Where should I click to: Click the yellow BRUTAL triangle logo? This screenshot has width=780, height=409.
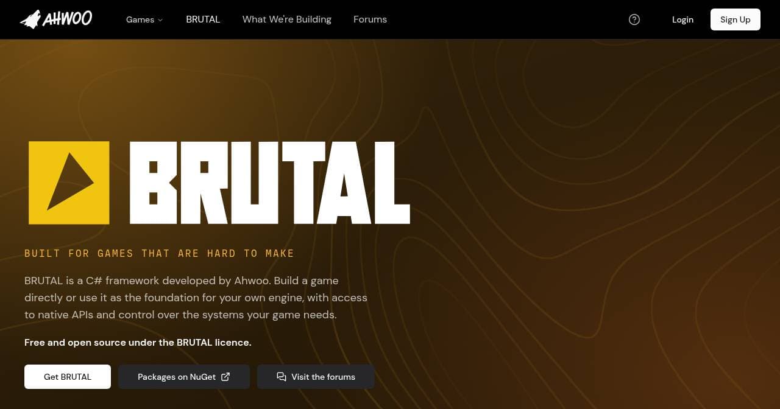coord(69,183)
